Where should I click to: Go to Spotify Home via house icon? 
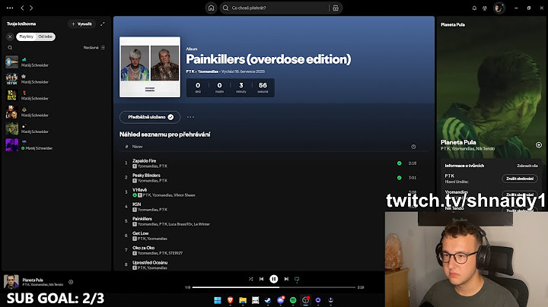point(211,8)
